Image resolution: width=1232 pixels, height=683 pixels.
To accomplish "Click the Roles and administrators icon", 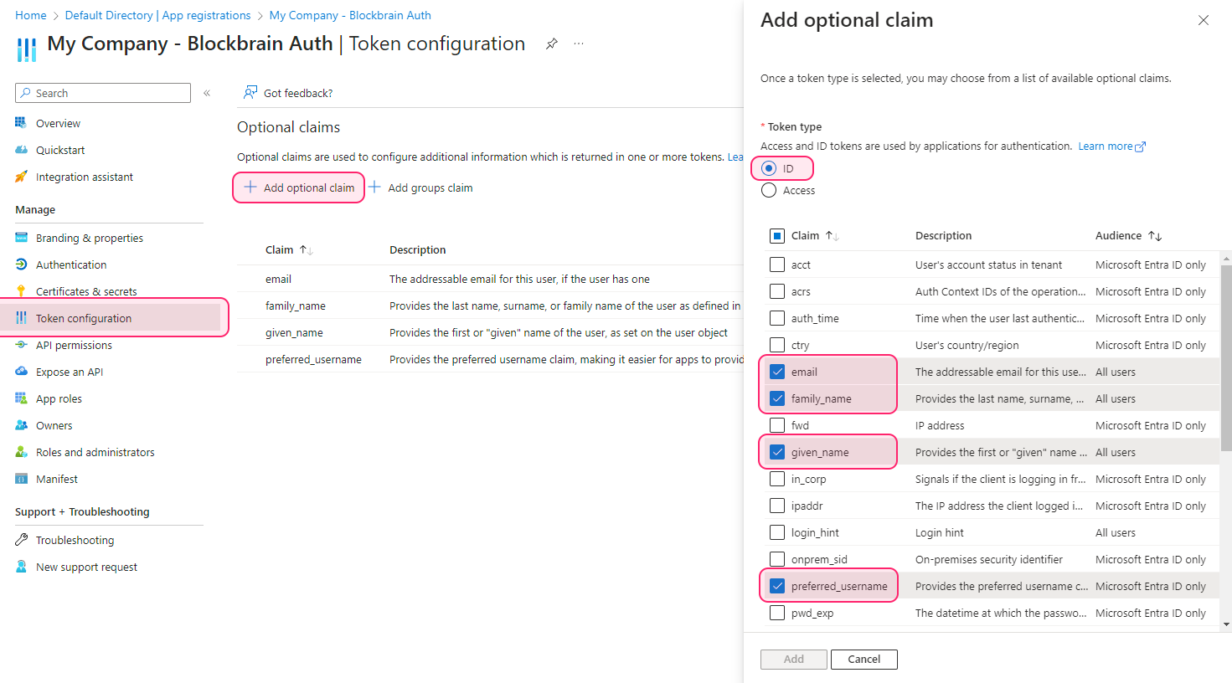I will click(x=21, y=452).
